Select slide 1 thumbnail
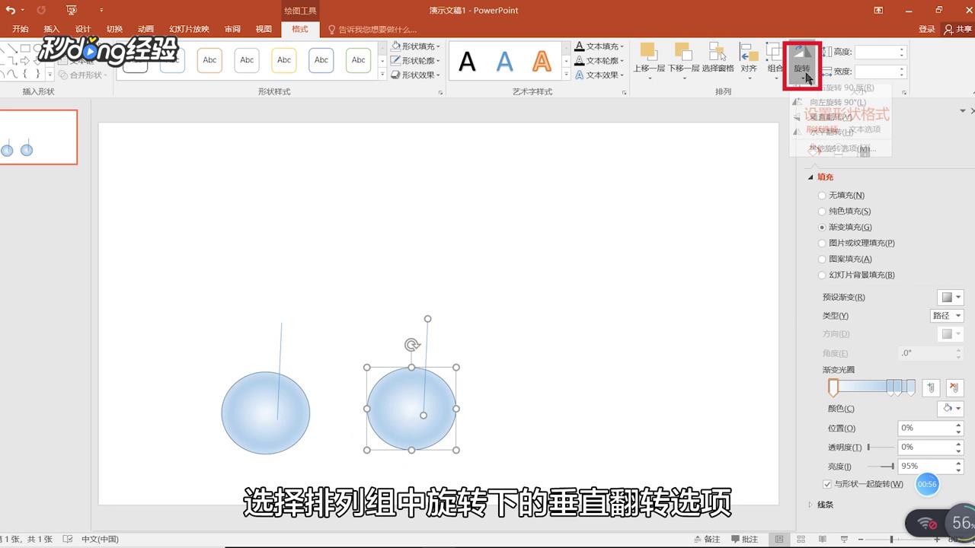Viewport: 975px width, 548px height. tap(38, 137)
